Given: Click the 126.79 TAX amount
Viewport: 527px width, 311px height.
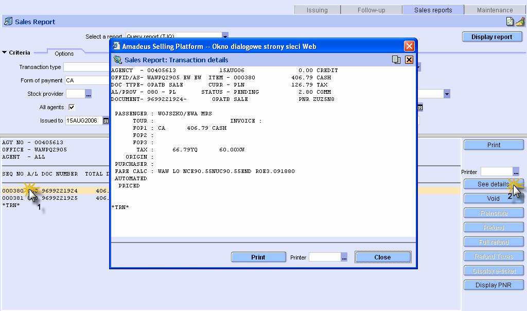Looking at the screenshot, I should coord(309,85).
